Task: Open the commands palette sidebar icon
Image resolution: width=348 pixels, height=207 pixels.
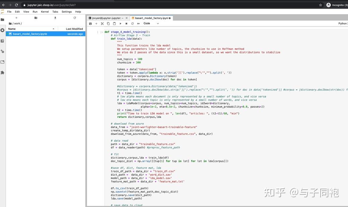Action: pyautogui.click(x=2, y=41)
